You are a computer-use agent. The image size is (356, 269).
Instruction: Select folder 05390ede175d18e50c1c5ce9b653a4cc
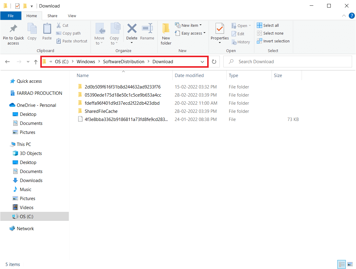123,95
